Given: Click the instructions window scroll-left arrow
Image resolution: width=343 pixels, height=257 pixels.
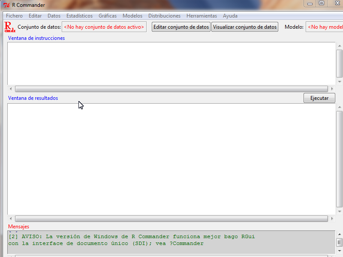Looking at the screenshot, I should [11, 89].
